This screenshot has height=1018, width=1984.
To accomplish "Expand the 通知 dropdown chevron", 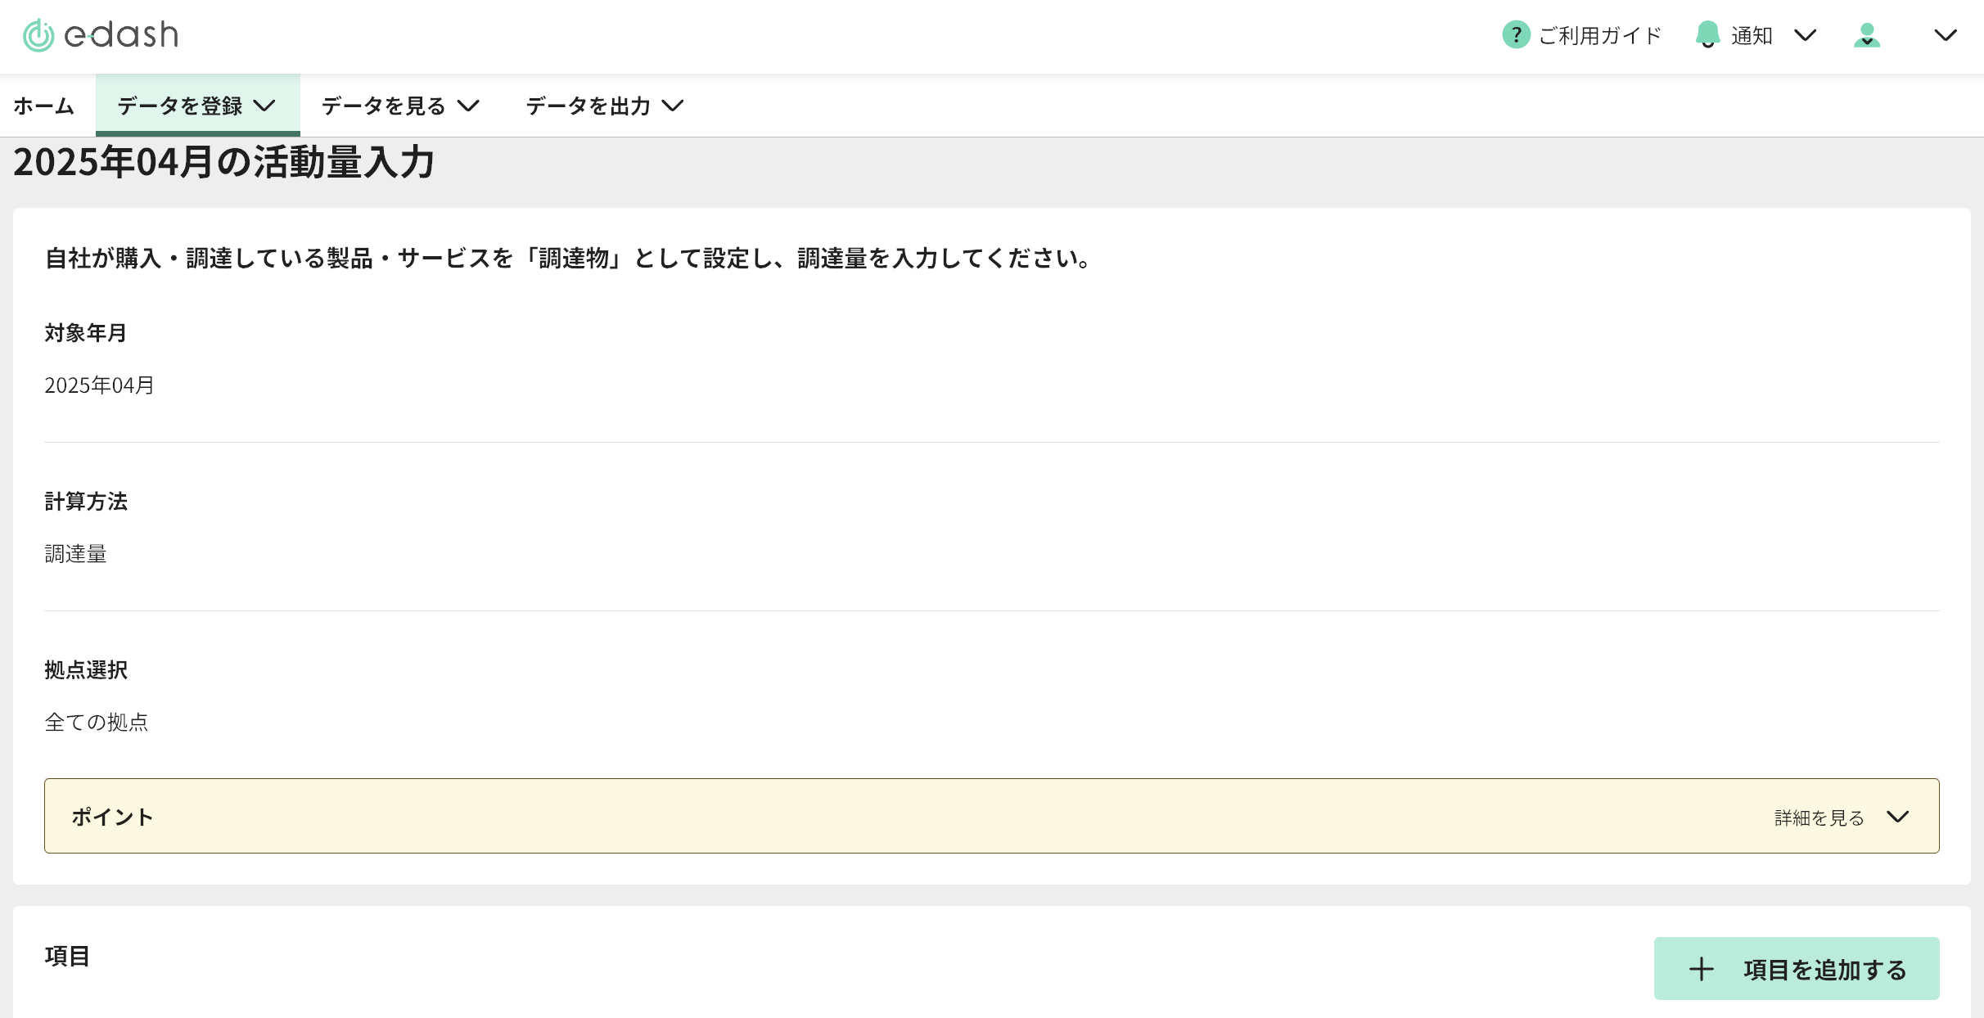I will 1806,35.
